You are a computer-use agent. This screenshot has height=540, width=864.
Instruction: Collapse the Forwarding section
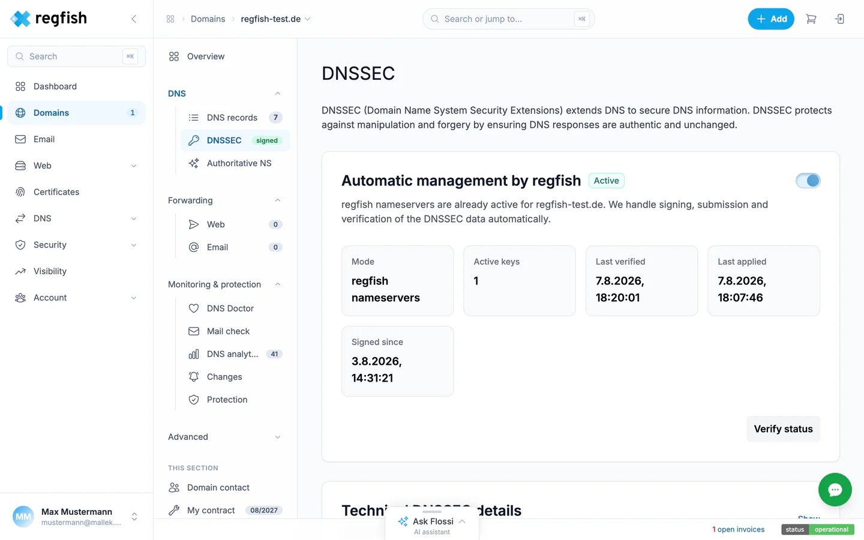click(278, 200)
